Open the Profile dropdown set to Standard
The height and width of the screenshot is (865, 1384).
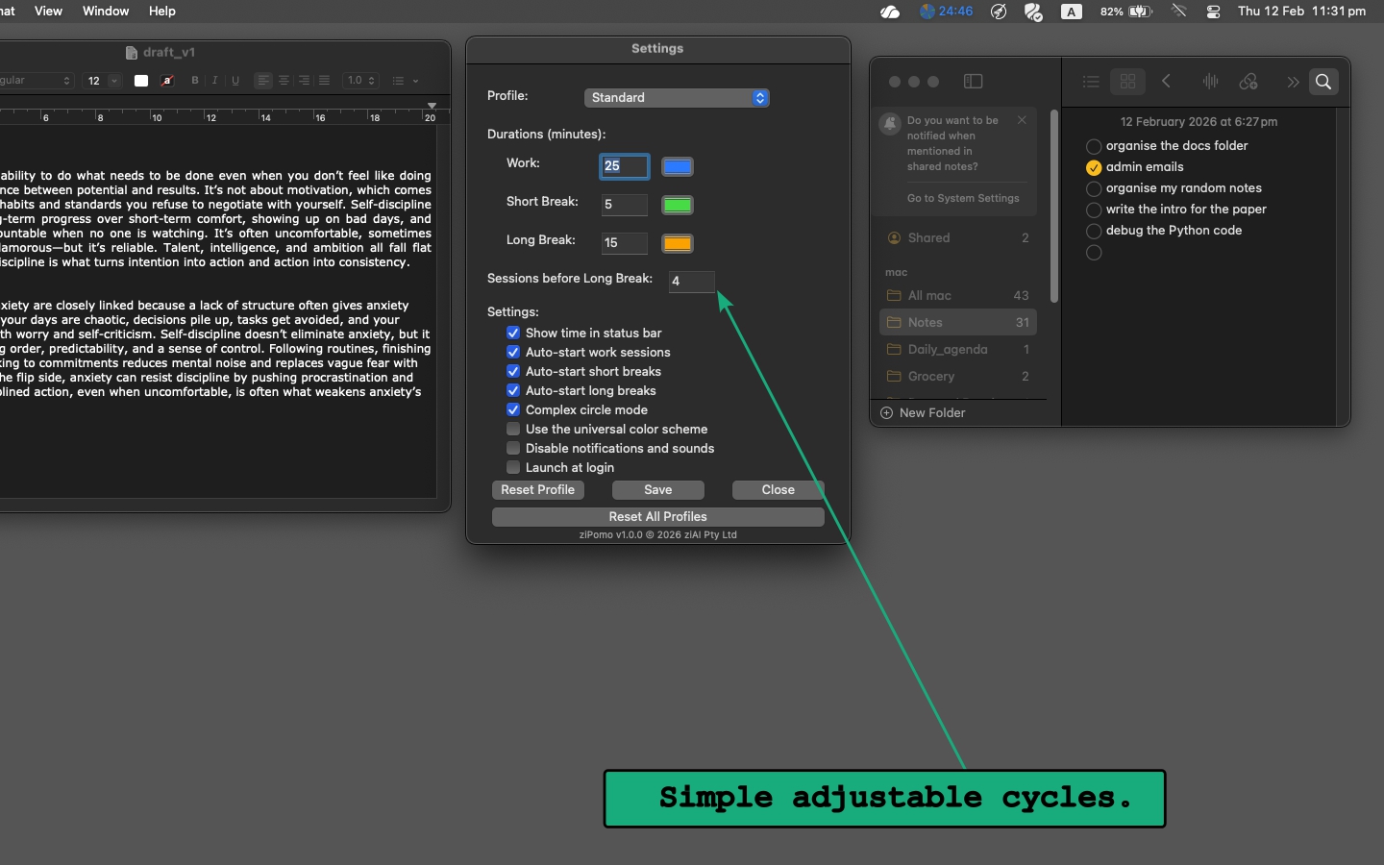[676, 98]
